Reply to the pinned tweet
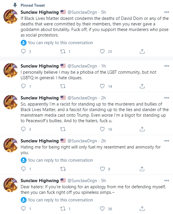 tap(23, 51)
